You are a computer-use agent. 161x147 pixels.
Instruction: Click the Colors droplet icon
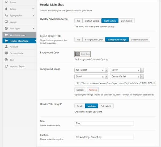(x=6, y=9)
